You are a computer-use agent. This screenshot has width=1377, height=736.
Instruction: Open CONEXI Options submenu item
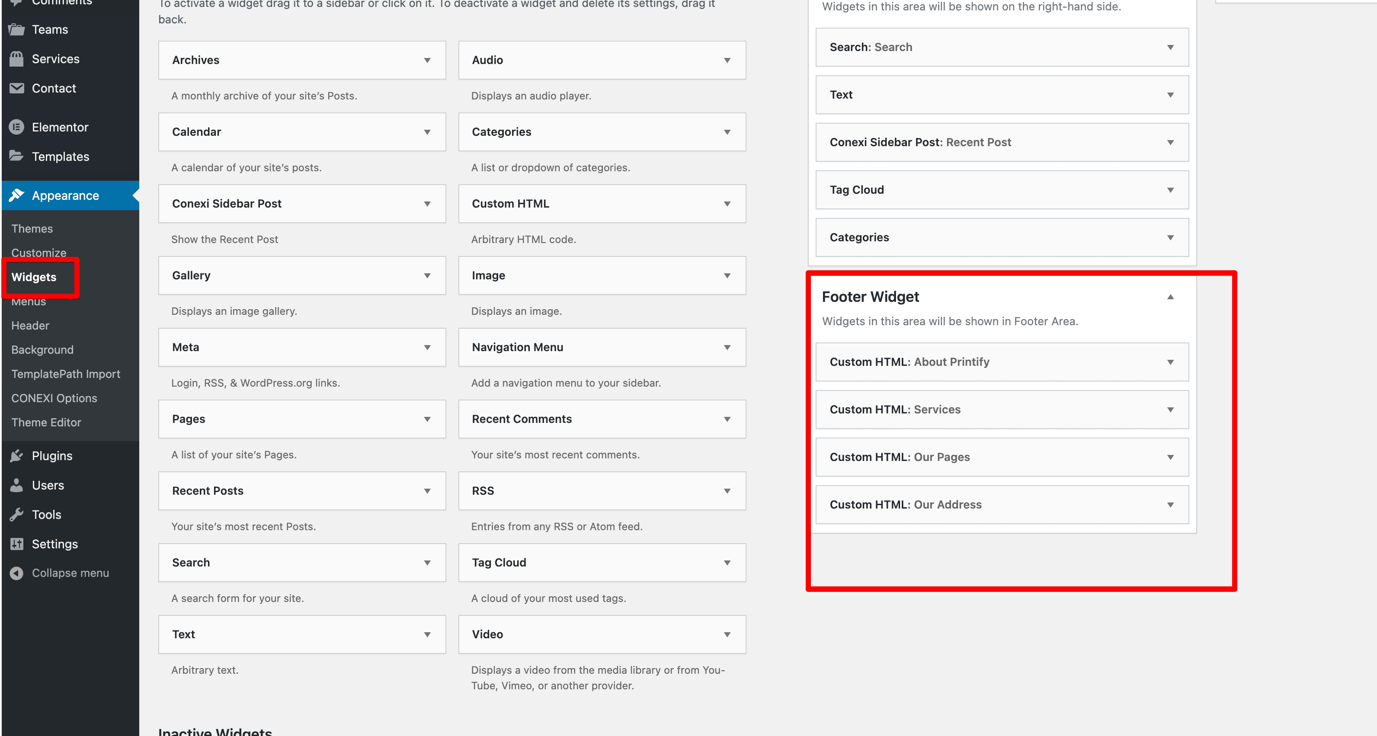pyautogui.click(x=54, y=398)
